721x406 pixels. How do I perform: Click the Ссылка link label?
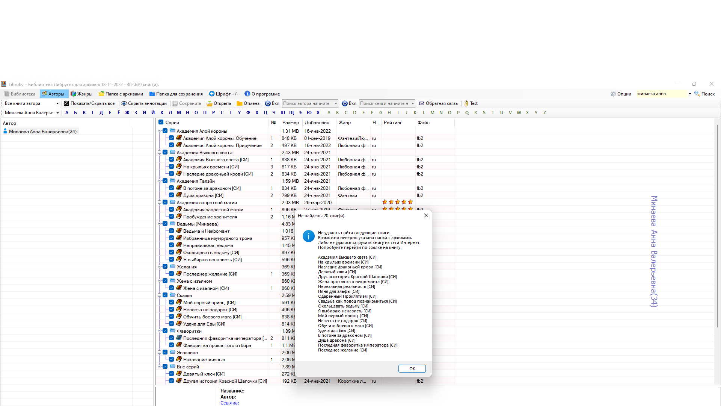[229, 403]
